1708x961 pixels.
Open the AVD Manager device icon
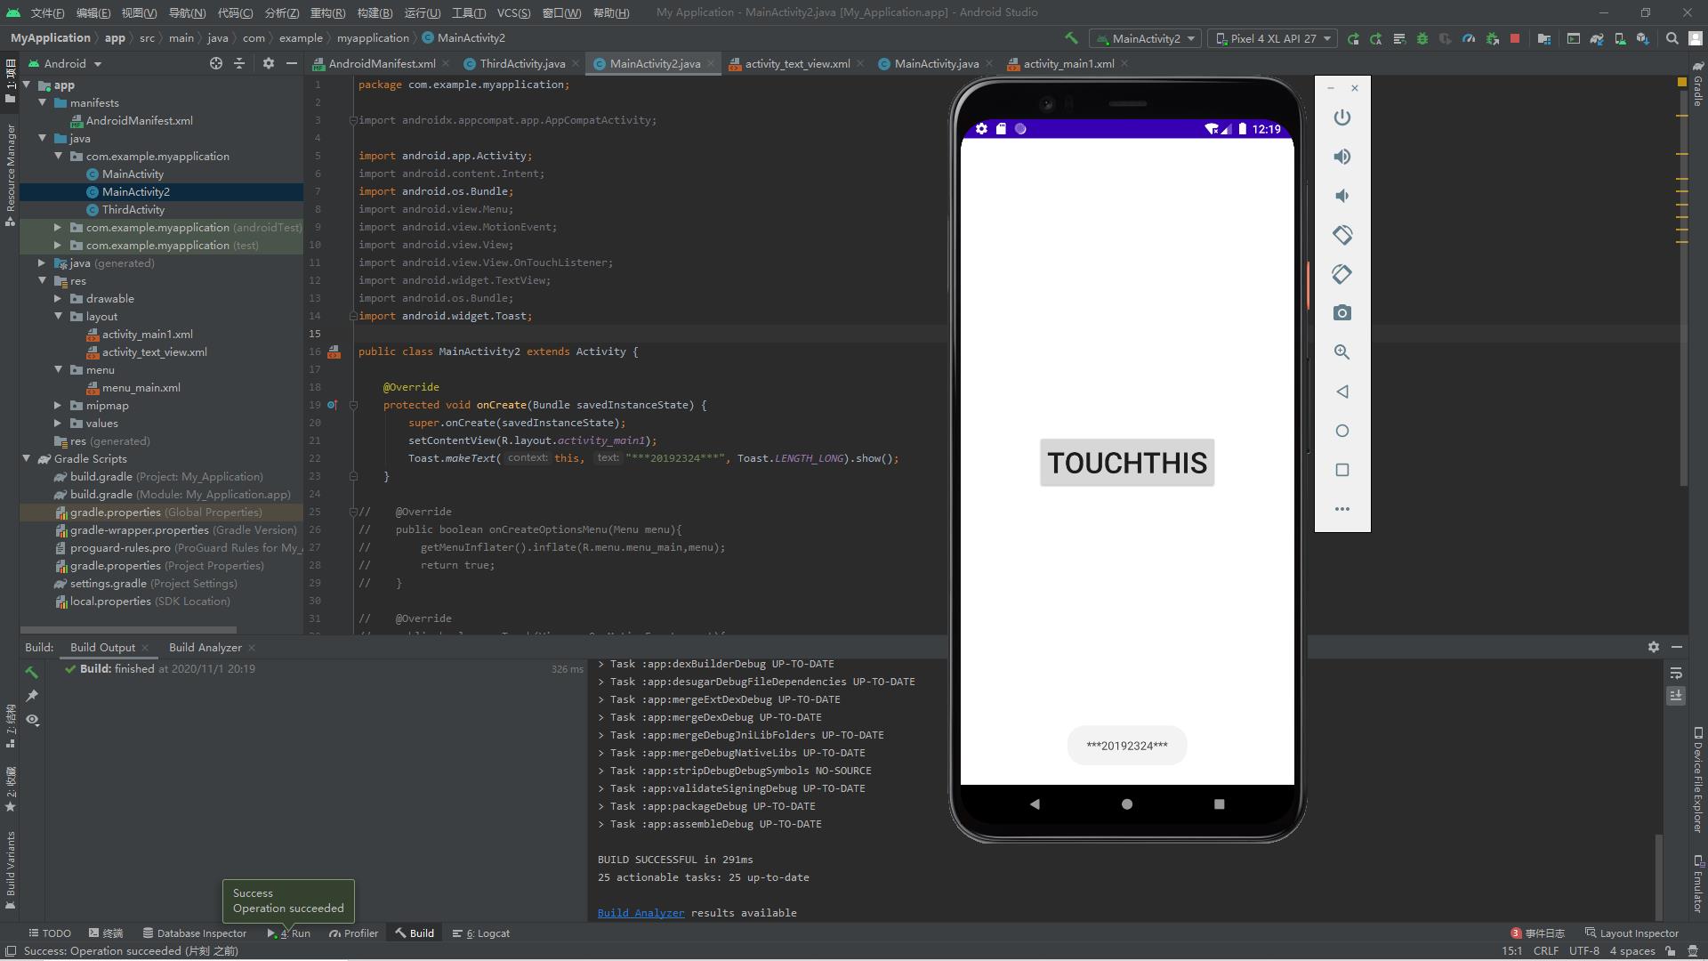tap(1620, 38)
